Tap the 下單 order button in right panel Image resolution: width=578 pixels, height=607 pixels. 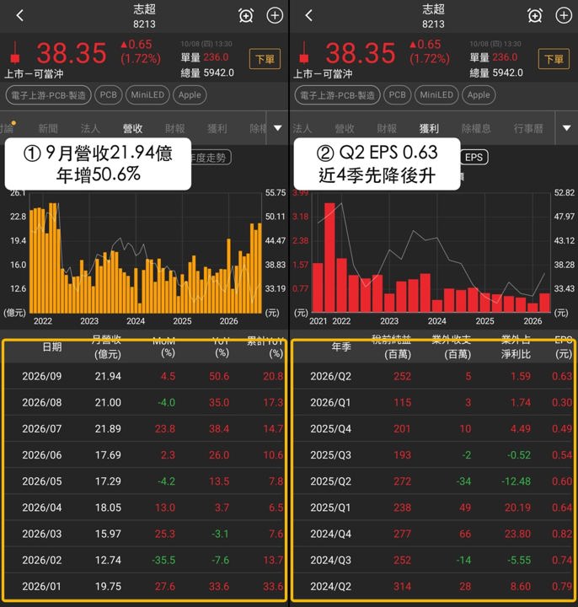click(x=554, y=59)
